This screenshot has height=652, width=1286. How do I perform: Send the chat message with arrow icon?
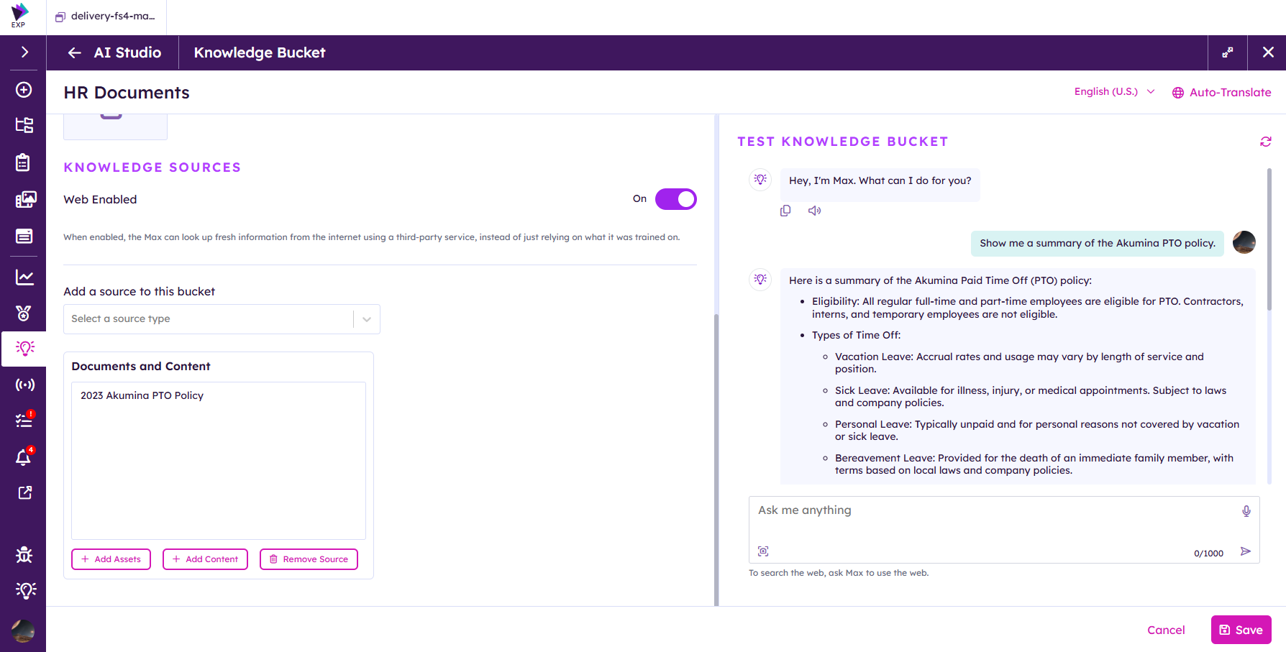click(x=1246, y=551)
